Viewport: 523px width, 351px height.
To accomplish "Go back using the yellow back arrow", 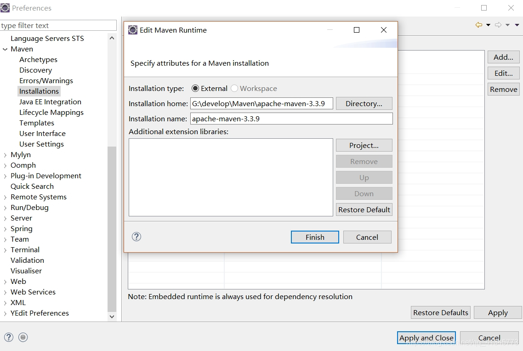I will coord(478,25).
